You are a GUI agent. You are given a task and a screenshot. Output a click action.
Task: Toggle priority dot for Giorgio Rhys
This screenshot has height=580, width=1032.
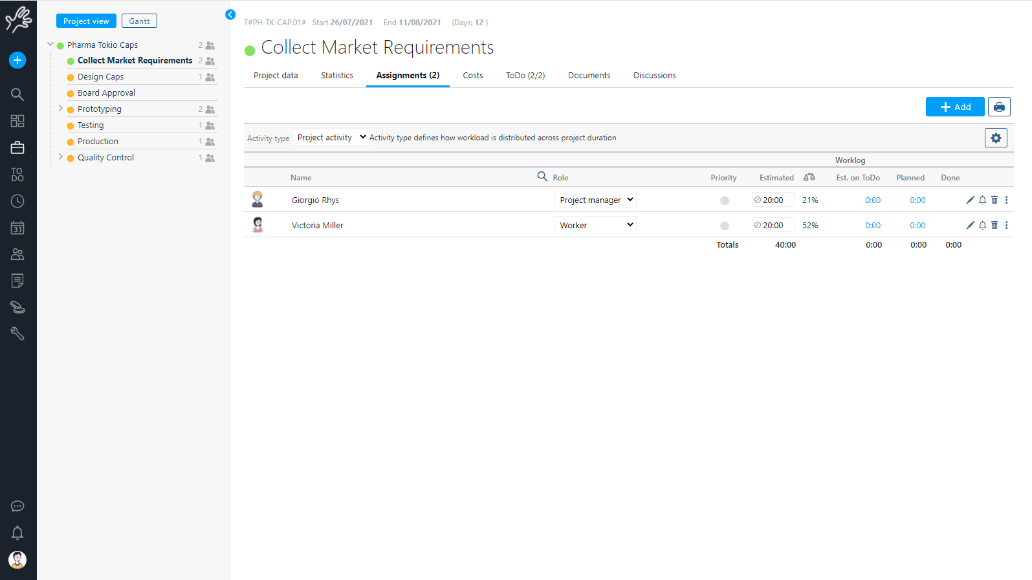coord(725,200)
